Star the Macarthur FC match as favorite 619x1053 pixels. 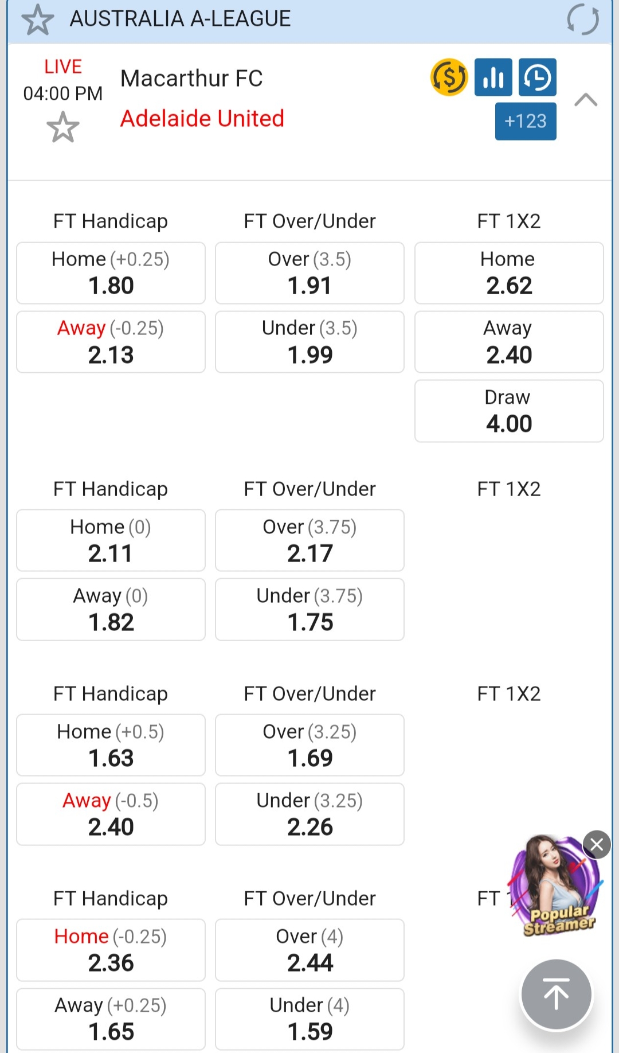pyautogui.click(x=62, y=127)
